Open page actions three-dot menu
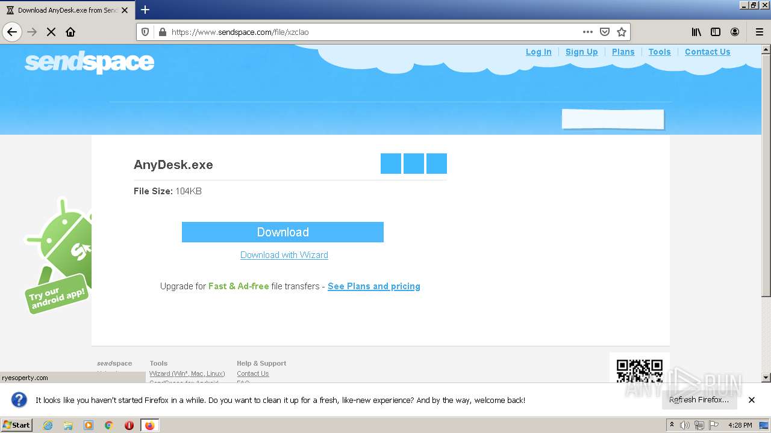Viewport: 771px width, 433px height. [x=588, y=32]
